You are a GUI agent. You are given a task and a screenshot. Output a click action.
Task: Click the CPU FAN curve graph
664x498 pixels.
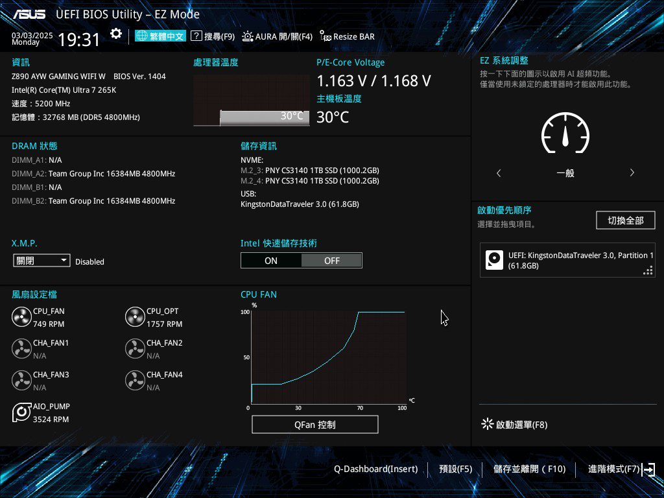[329, 357]
